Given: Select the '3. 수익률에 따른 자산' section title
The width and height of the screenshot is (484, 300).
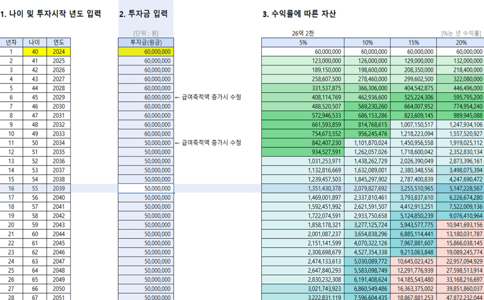Looking at the screenshot, I should tap(299, 14).
